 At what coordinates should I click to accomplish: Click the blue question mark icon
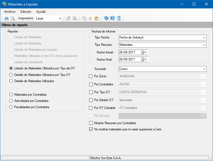click(112, 18)
